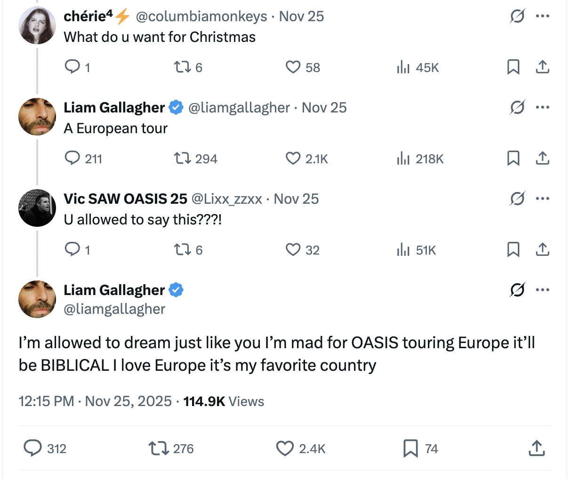The width and height of the screenshot is (579, 479).
Task: Open the 12:15 PM Nov 25, 2025 timestamp
Action: point(95,401)
